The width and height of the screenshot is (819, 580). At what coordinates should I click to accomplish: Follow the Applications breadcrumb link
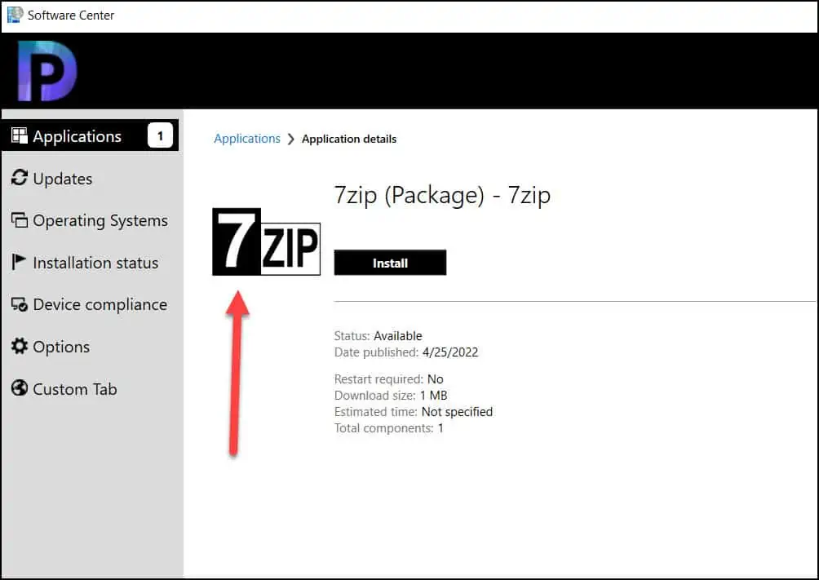[x=247, y=139]
